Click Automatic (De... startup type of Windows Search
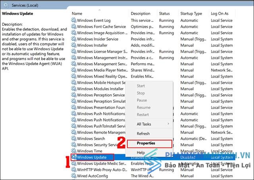 tap(193, 138)
